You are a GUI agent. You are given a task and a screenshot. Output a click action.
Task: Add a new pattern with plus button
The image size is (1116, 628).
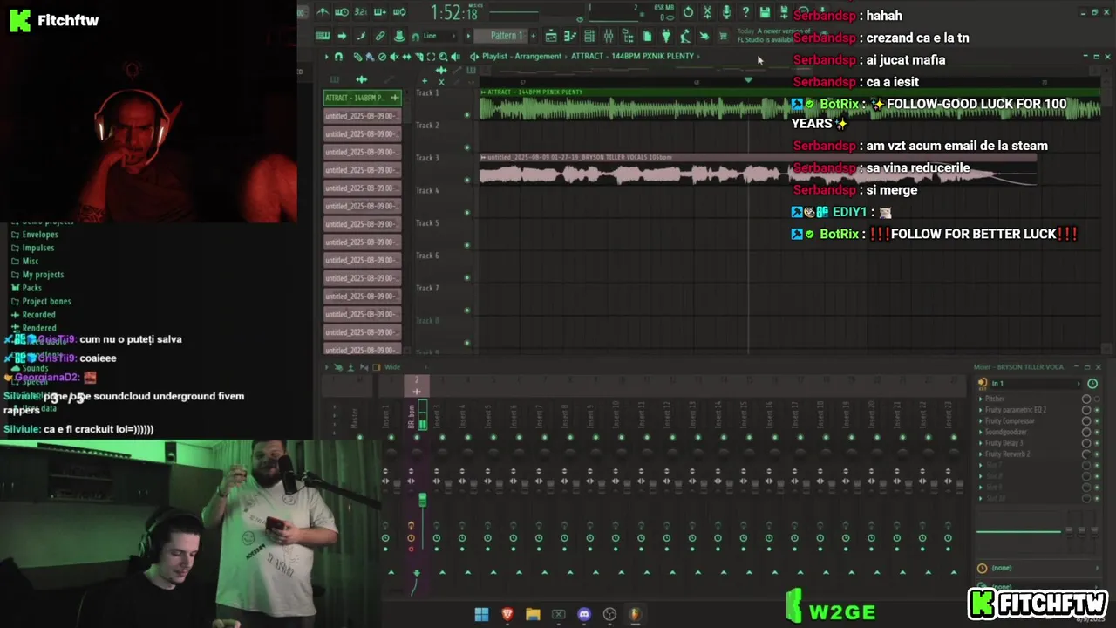coord(534,36)
